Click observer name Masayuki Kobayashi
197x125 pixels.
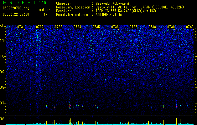(112, 3)
